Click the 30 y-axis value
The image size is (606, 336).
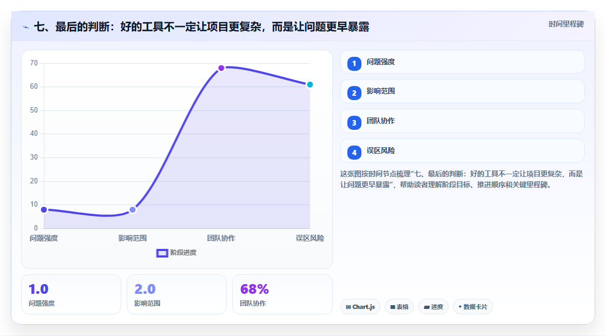tap(34, 157)
